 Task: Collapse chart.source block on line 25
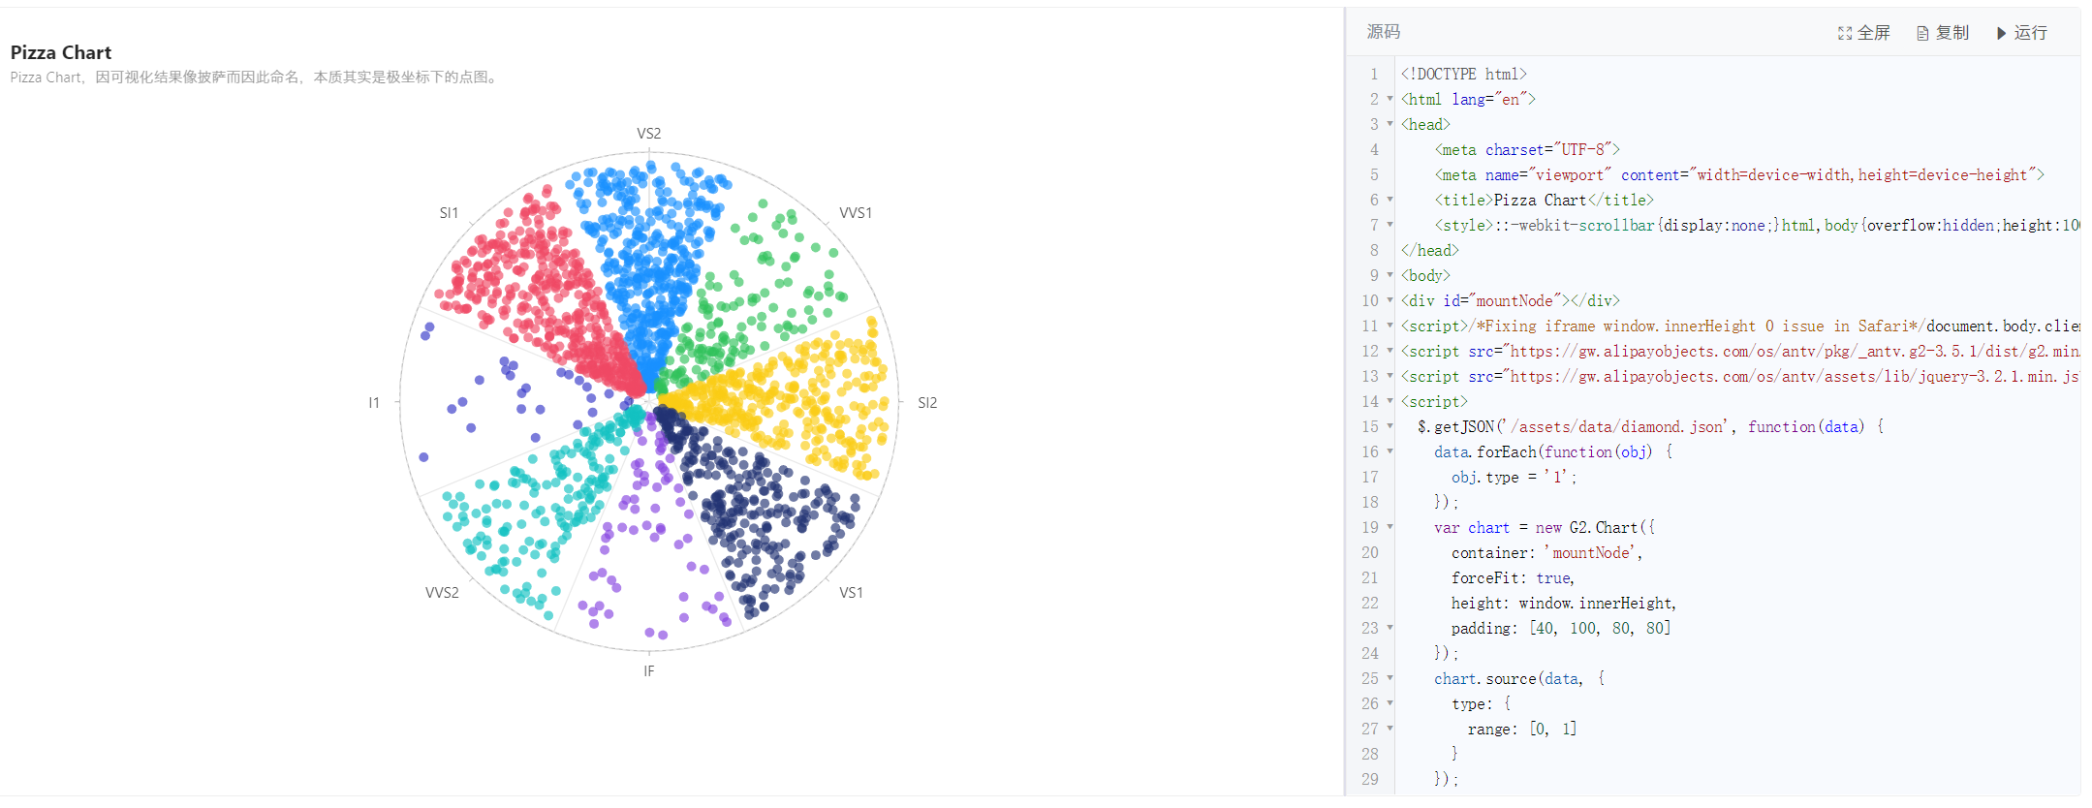(x=1389, y=678)
